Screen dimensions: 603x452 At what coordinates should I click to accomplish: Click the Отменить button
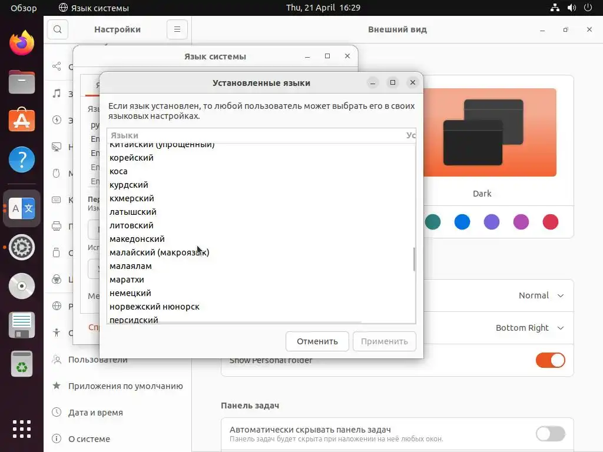point(317,341)
